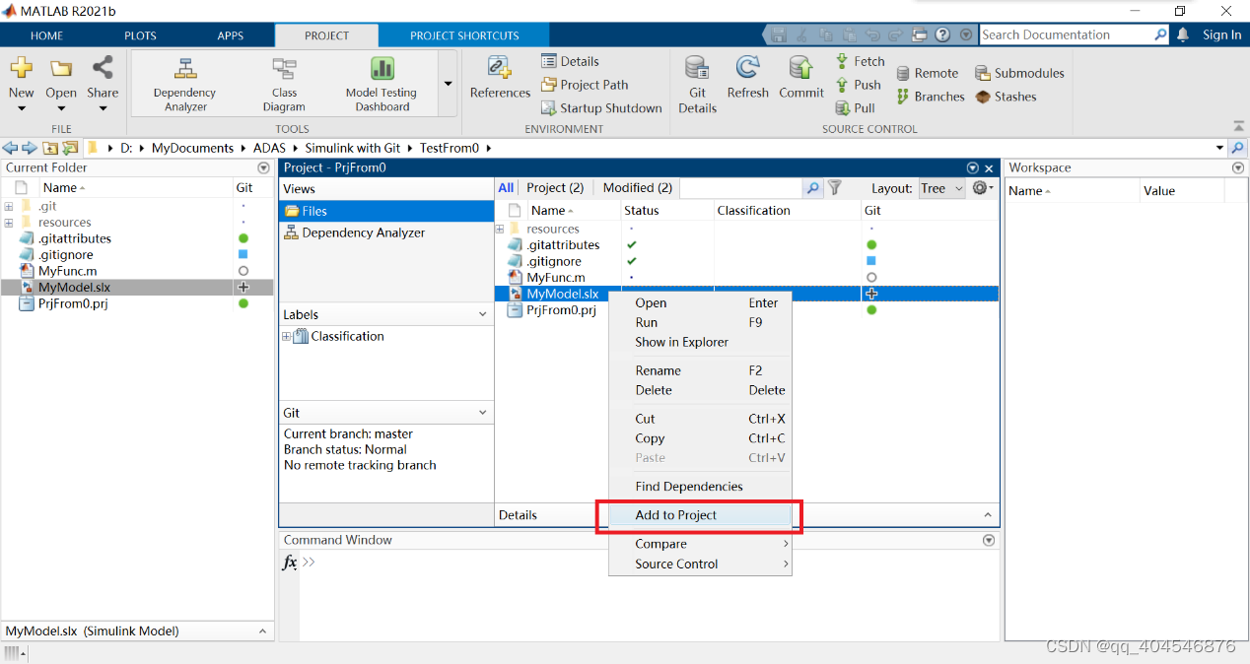Open Remote settings
Image resolution: width=1250 pixels, height=664 pixels.
[x=927, y=73]
